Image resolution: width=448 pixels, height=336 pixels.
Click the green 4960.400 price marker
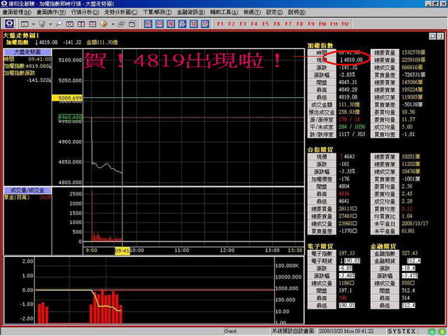coord(70,117)
